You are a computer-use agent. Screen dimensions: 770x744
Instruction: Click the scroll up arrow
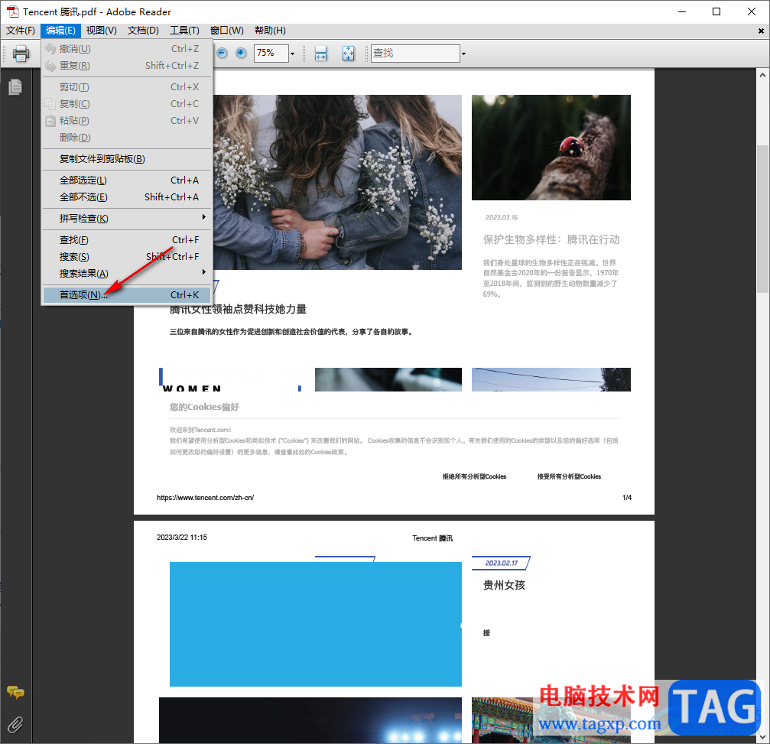tap(762, 75)
